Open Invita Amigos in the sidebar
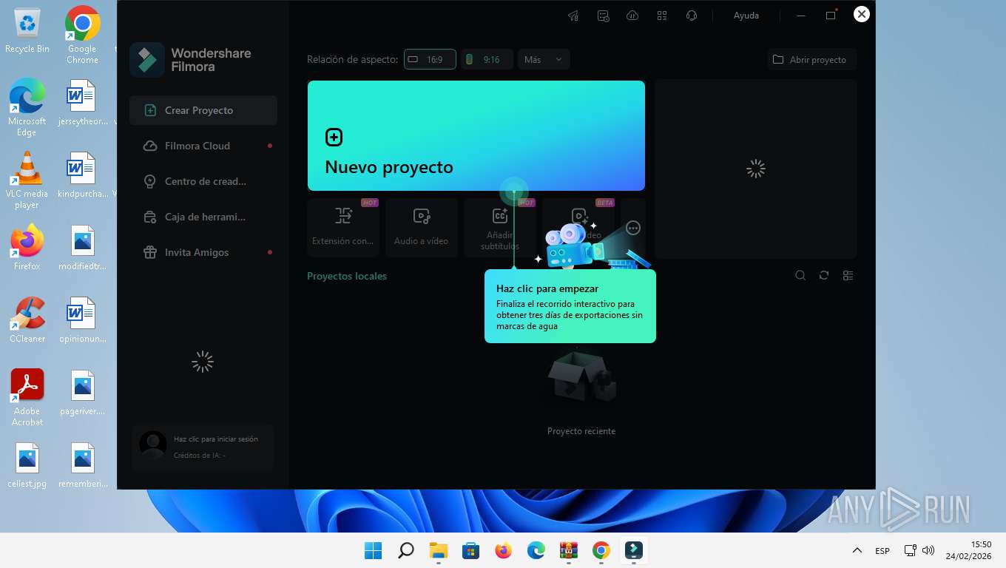This screenshot has width=1006, height=568. [203, 252]
